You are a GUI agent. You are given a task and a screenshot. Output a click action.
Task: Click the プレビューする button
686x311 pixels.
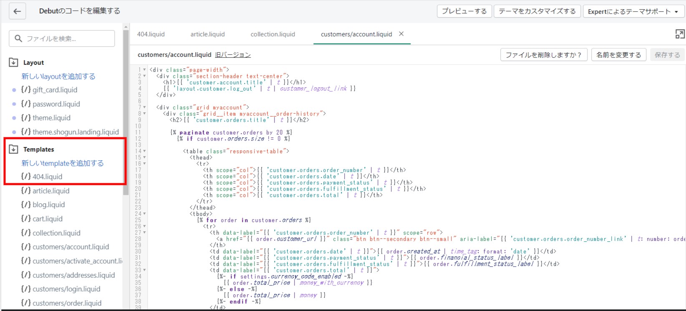click(464, 11)
